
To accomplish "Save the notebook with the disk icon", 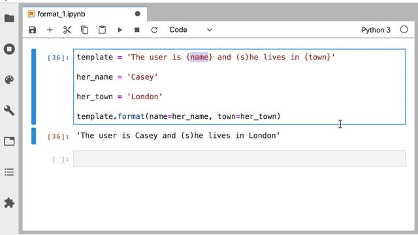I will click(x=32, y=30).
